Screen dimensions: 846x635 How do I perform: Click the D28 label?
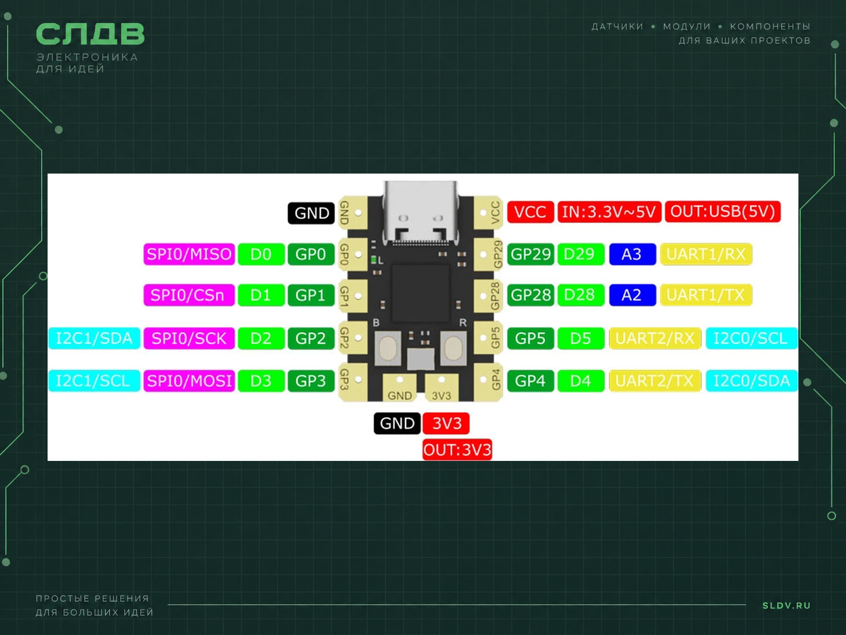[x=580, y=295]
